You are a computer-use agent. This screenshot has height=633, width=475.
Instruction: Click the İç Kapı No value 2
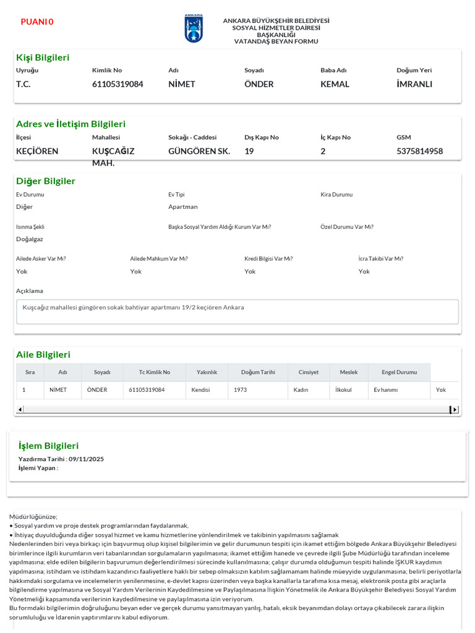click(x=323, y=151)
